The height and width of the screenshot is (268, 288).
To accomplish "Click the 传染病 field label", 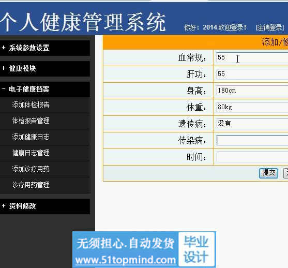I will pyautogui.click(x=192, y=141).
